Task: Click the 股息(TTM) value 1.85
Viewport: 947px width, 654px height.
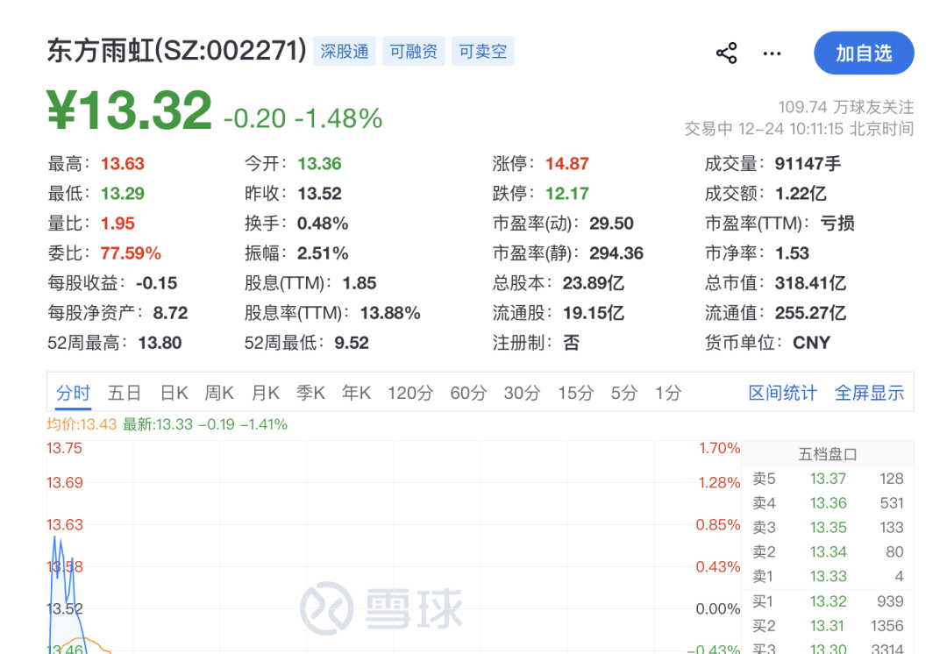Action: pos(360,283)
